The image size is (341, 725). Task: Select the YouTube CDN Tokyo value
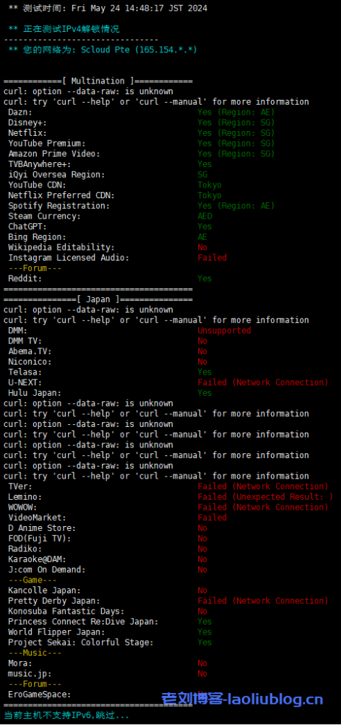[210, 185]
